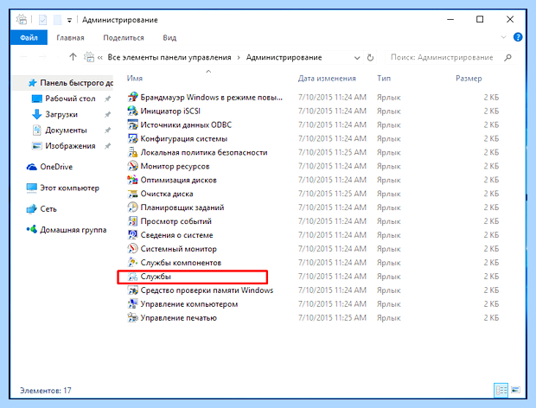536x408 pixels.
Task: Open the Файл menu
Action: 29,37
